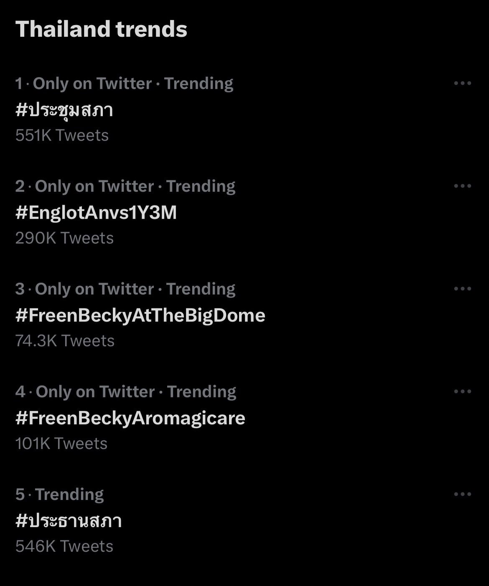The height and width of the screenshot is (586, 489).
Task: Select the 551K Tweets count
Action: (62, 135)
